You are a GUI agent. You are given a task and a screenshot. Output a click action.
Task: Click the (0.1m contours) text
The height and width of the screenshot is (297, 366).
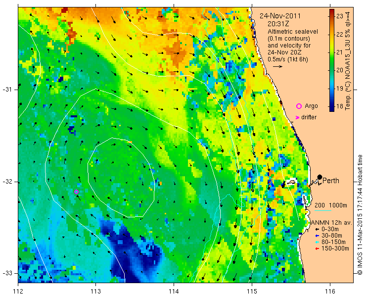click(289, 38)
